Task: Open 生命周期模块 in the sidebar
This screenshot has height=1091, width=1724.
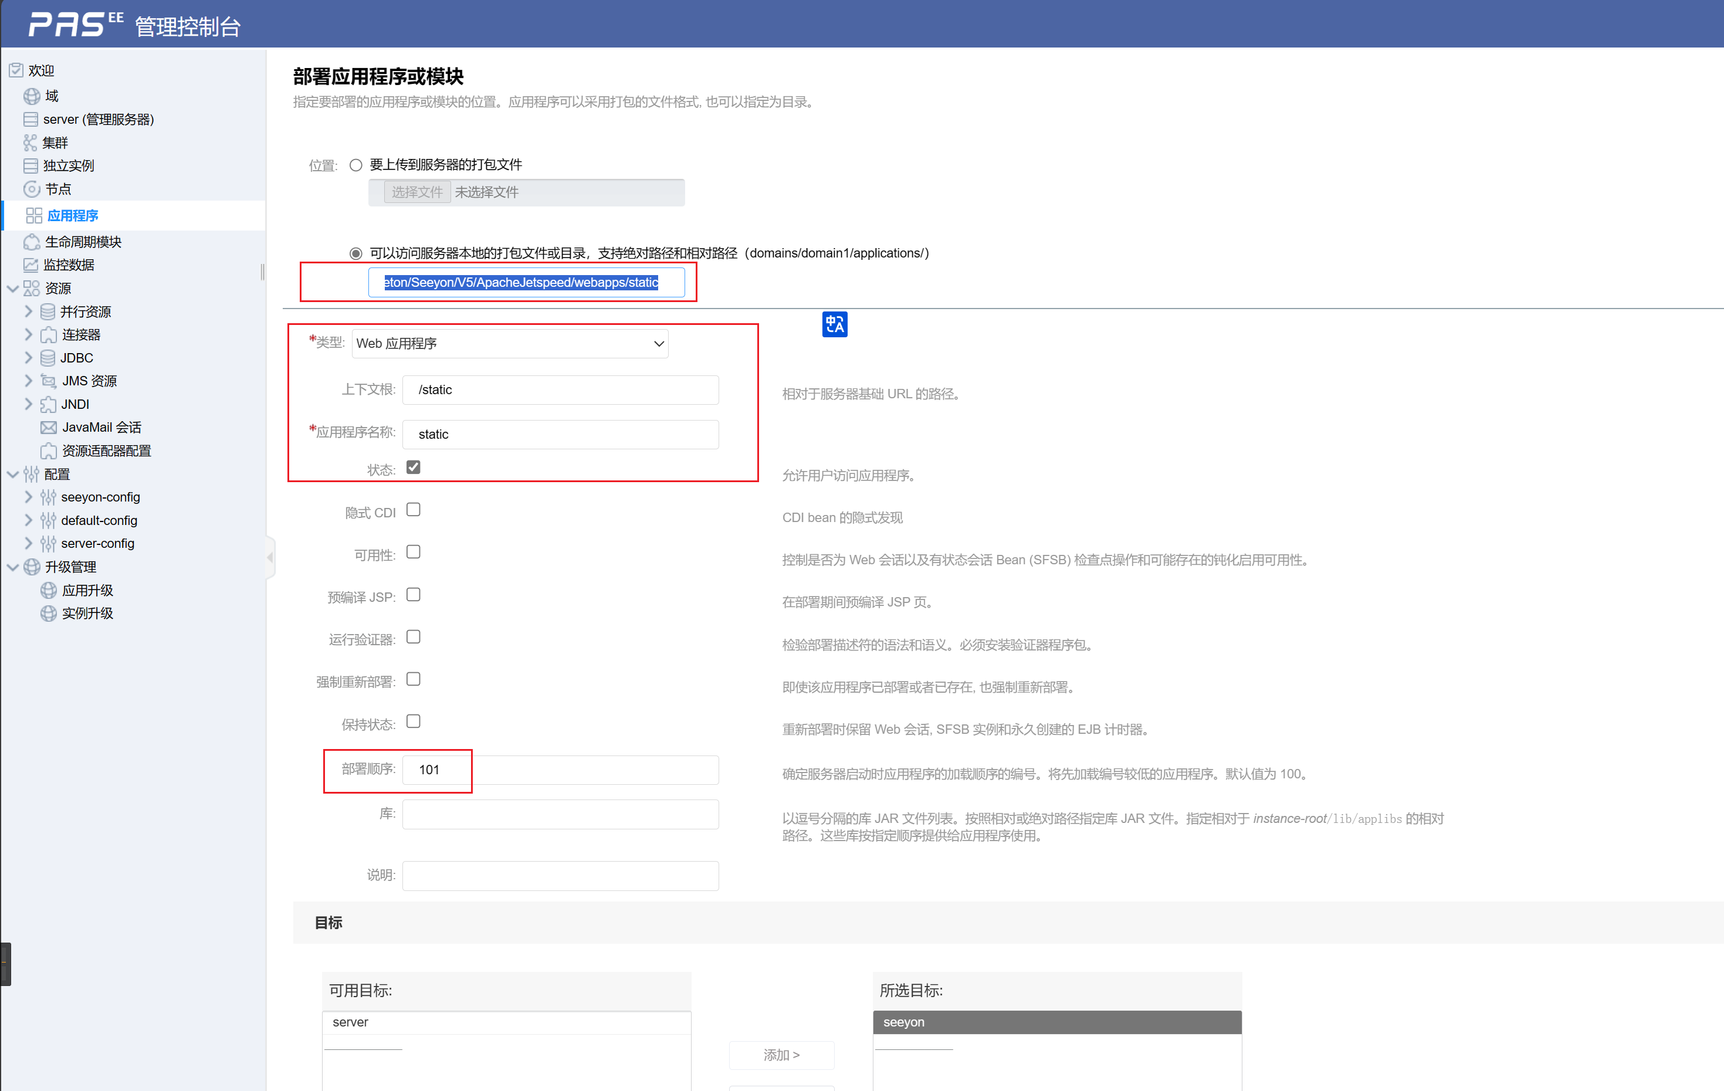Action: [x=82, y=242]
